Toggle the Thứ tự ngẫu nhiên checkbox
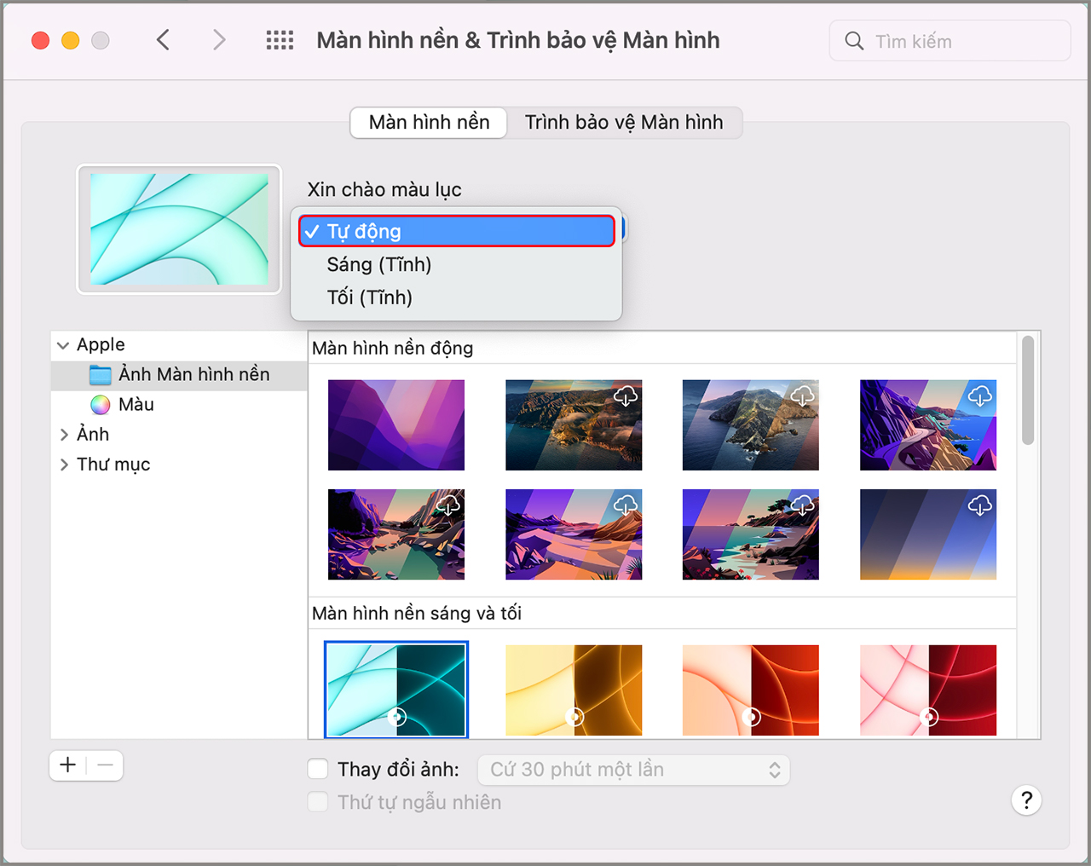This screenshot has height=866, width=1091. pos(318,802)
